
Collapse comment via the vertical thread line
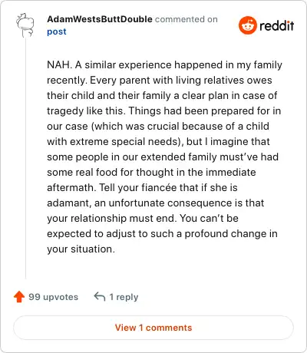pos(25,159)
